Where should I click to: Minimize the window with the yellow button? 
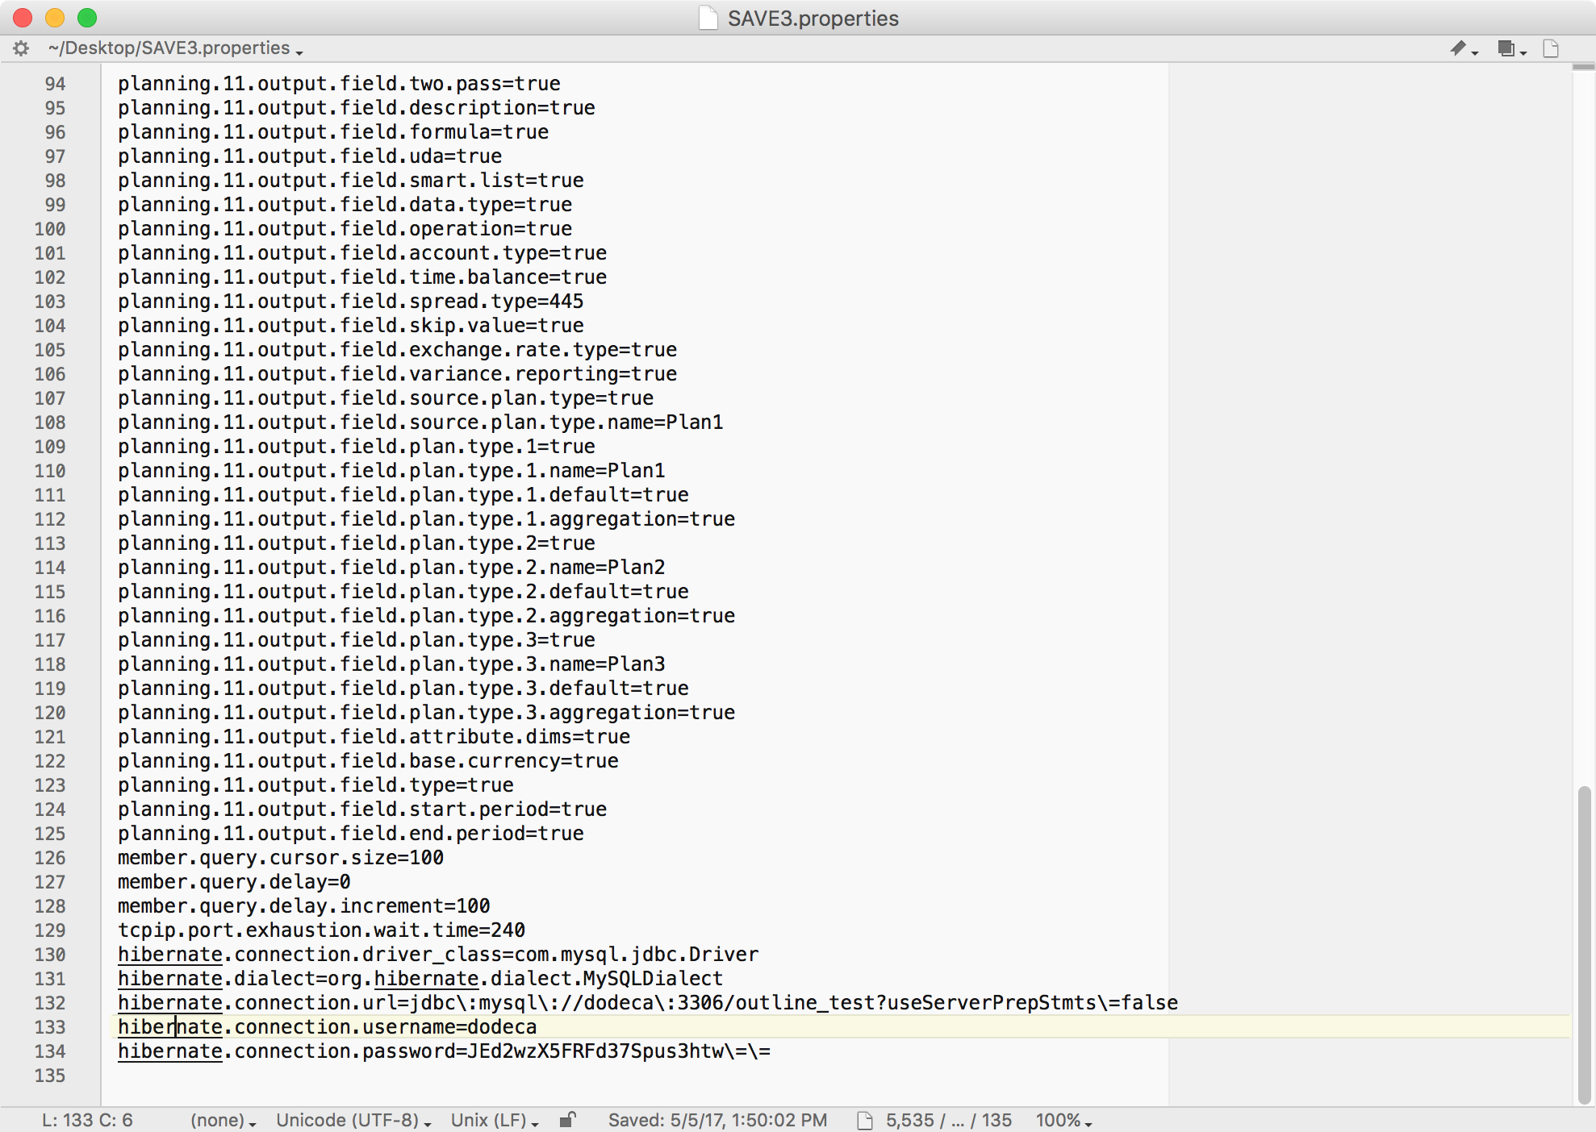click(x=55, y=18)
